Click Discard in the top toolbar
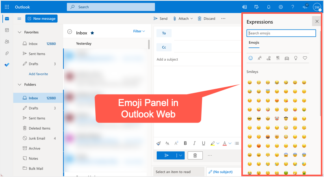Screen dimensions: 324x177 tap(207, 19)
